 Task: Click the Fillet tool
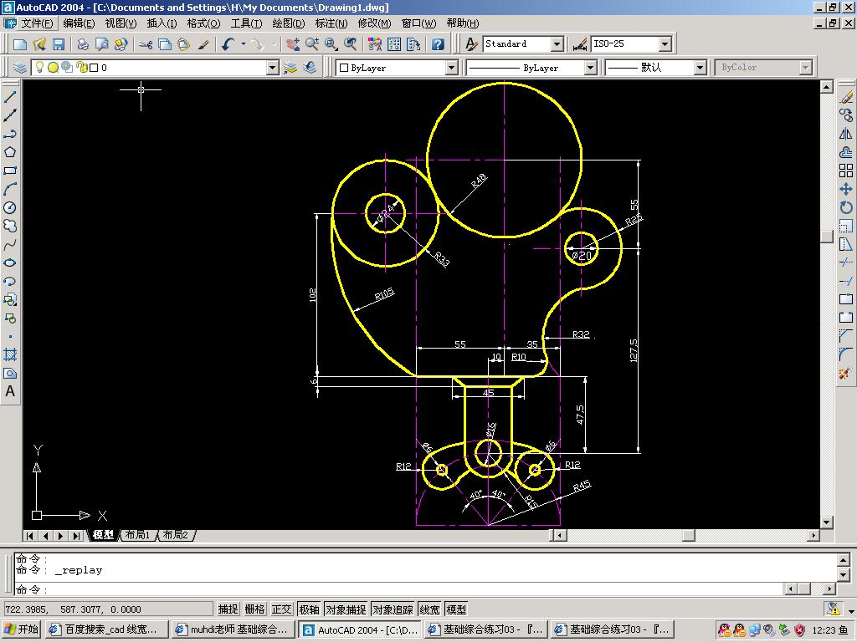846,354
